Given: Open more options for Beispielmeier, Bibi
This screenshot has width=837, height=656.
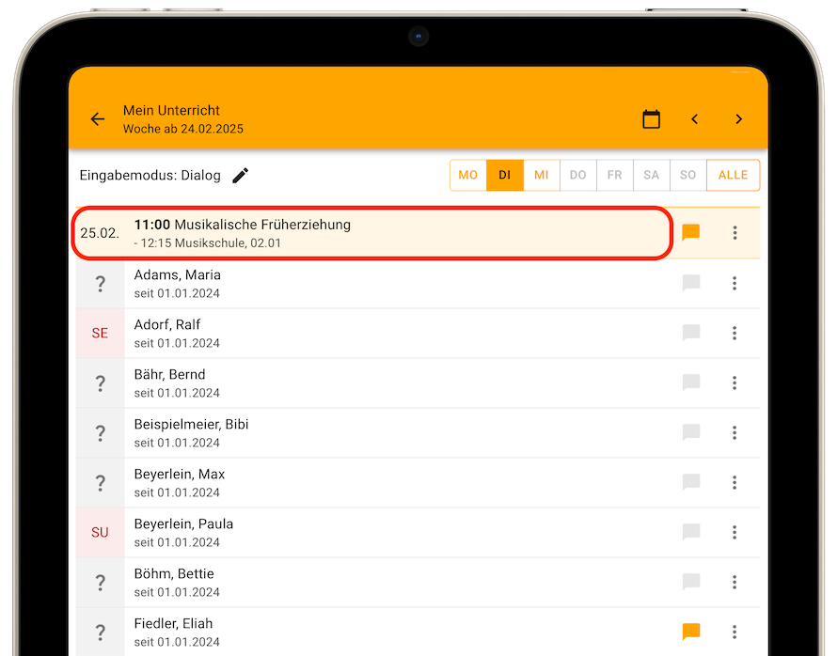Looking at the screenshot, I should [x=734, y=432].
